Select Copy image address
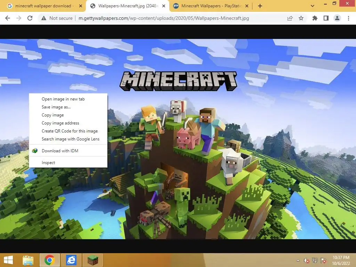This screenshot has height=267, width=356. (x=68, y=123)
